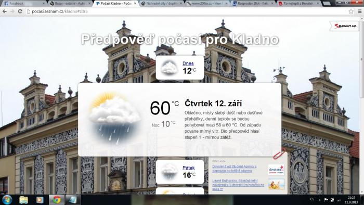Click the dovolena.cz ad thumbnail
This screenshot has height=205, width=364.
click(276, 170)
